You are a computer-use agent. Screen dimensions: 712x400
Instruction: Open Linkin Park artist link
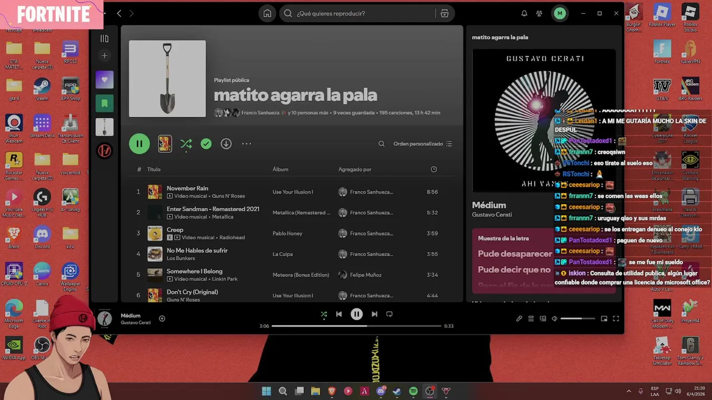coord(225,279)
